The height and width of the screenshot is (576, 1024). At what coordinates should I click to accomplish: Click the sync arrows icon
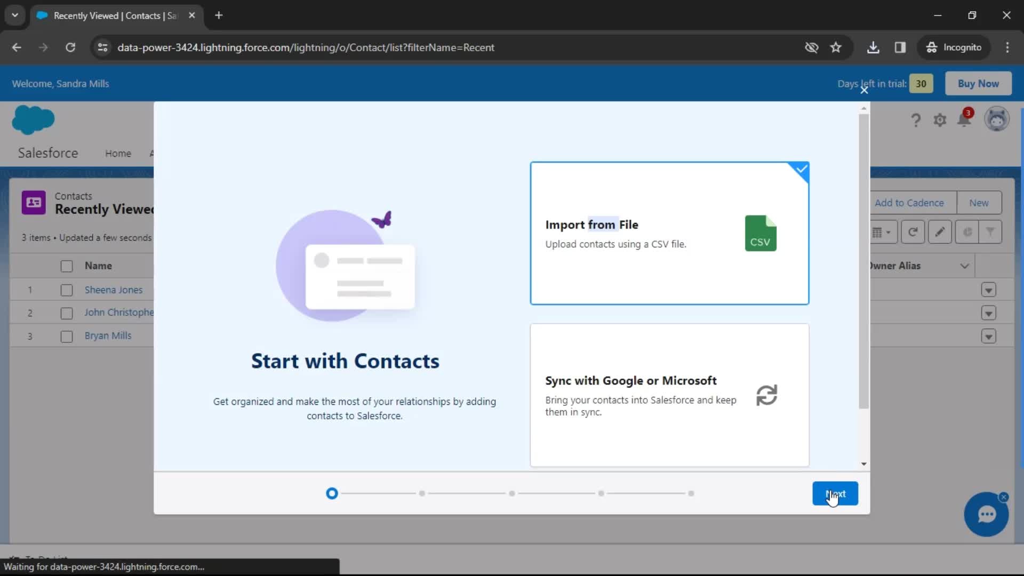766,395
